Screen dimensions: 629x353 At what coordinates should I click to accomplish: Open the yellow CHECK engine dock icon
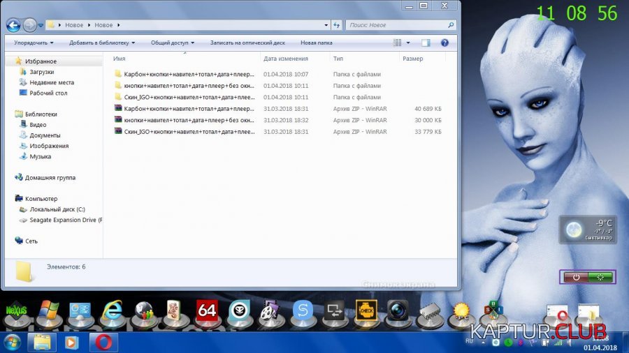[366, 310]
